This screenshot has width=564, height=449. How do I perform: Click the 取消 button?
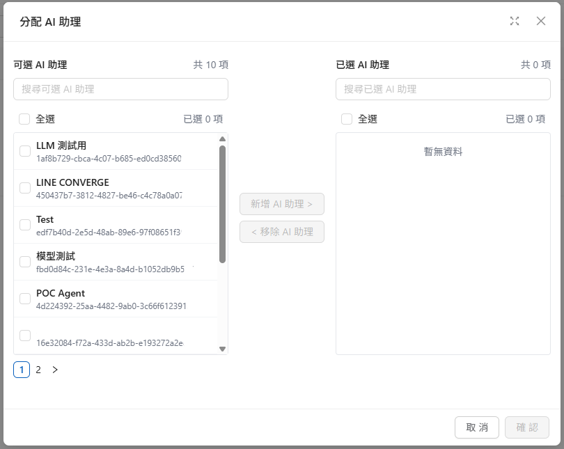point(476,427)
